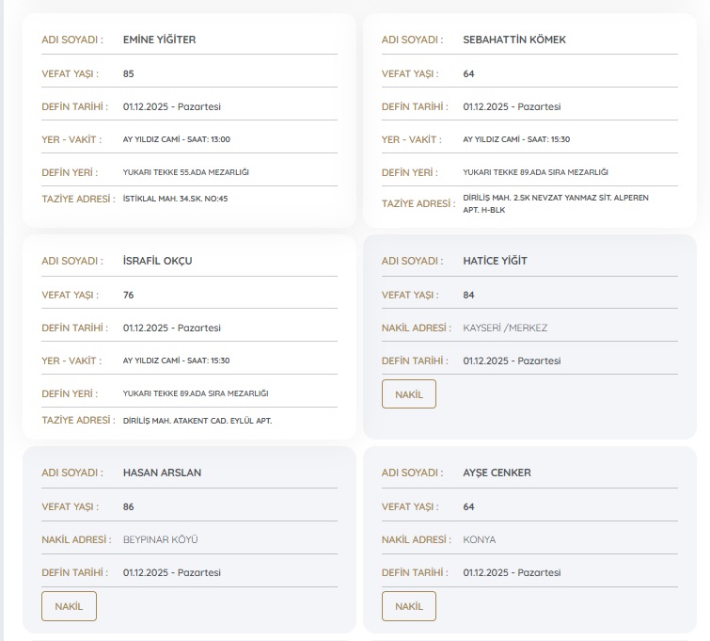Click the name İsrafil Okçu

click(157, 261)
